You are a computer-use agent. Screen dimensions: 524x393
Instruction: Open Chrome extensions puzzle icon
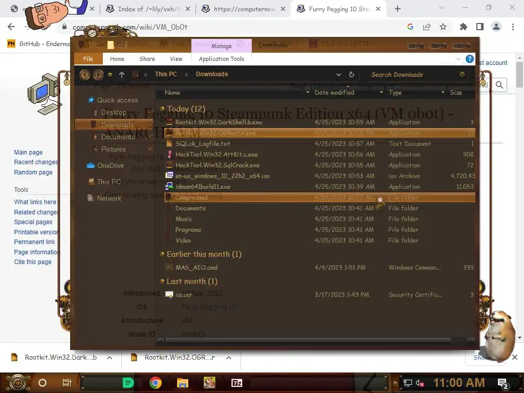463,27
